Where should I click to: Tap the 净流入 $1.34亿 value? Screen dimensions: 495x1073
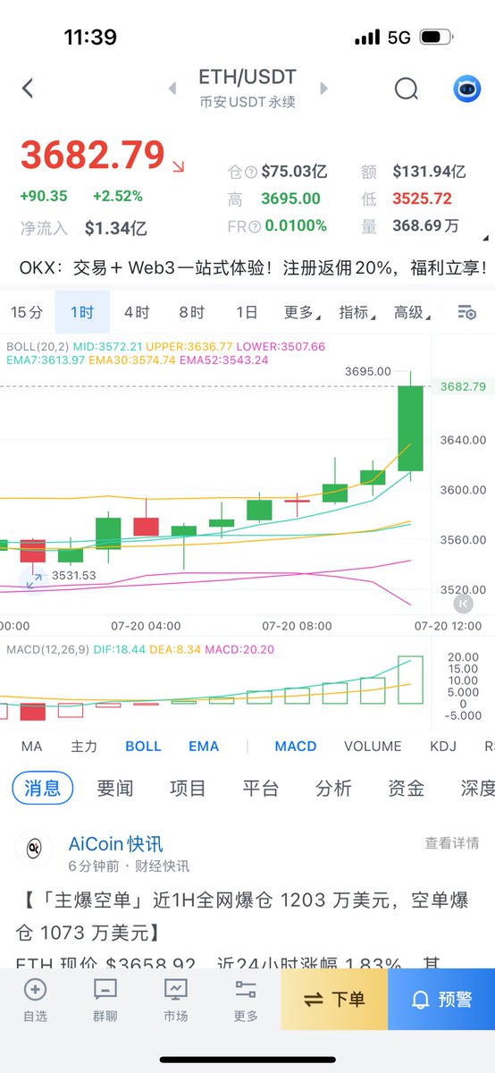116,228
